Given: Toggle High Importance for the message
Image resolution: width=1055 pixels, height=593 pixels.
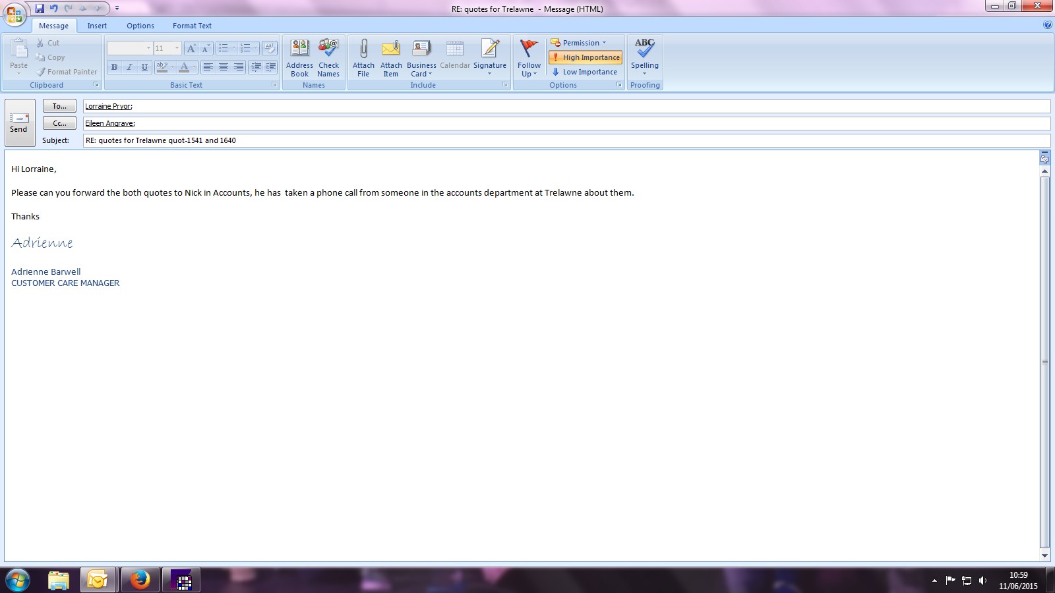Looking at the screenshot, I should click(586, 57).
